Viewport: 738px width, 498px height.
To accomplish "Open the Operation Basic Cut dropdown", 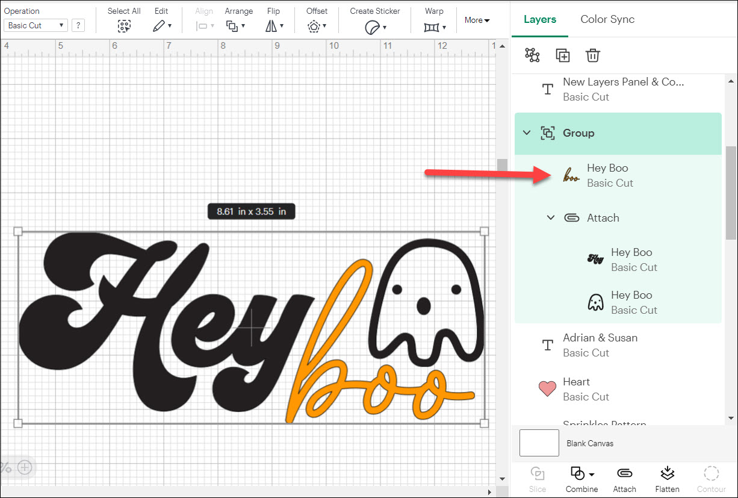I will 36,25.
